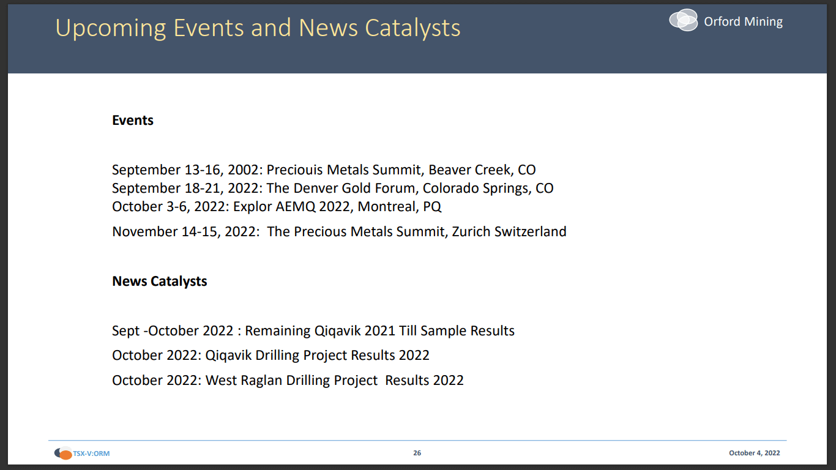Select the Precious Metals Summit Zurich entry
This screenshot has height=470, width=836.
tap(339, 231)
